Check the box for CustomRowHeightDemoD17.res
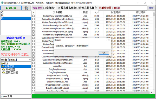Image resolution: width=156 pixels, height=99 pixels. 34,25
